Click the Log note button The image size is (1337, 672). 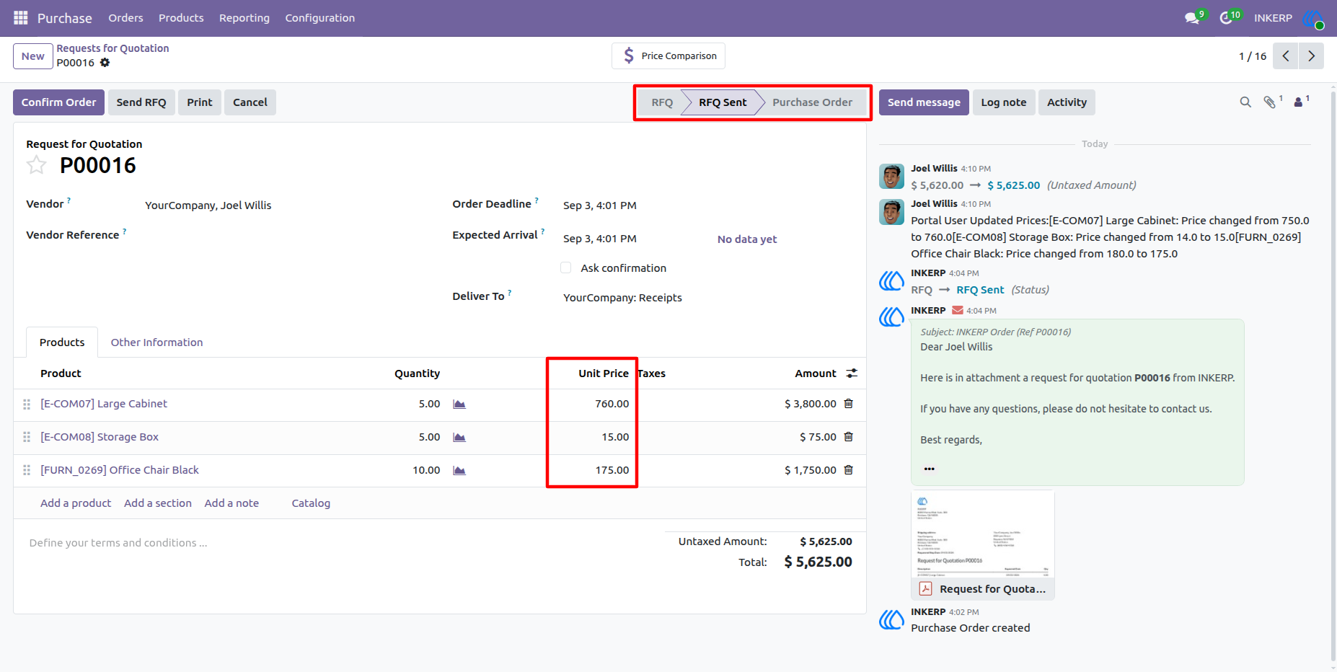[x=1004, y=102]
